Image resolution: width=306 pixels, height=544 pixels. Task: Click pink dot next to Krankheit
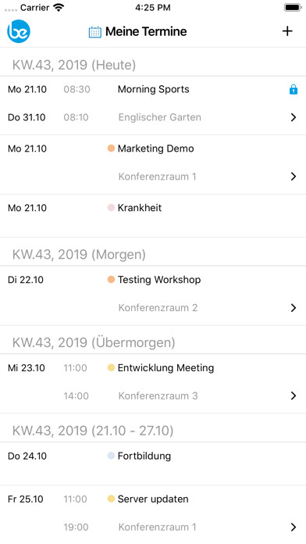coord(111,207)
